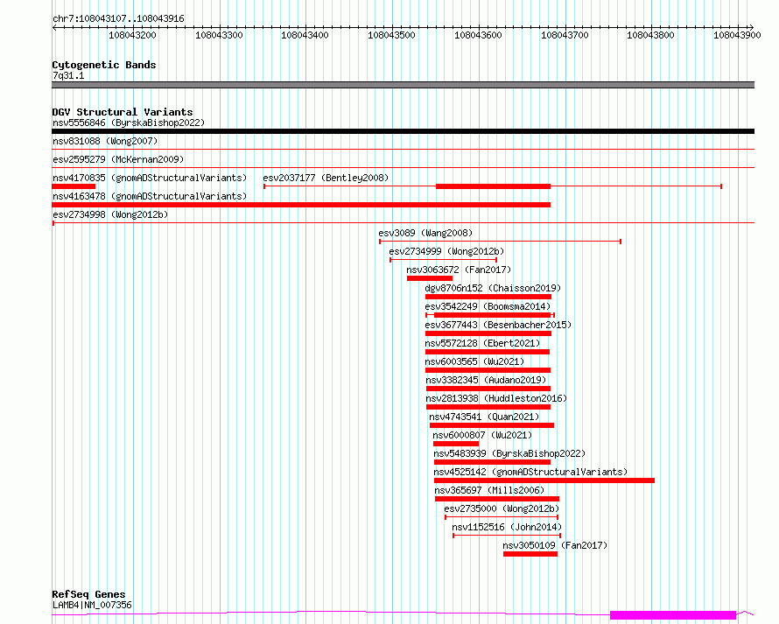Open the LAMB4|NM_007356 gene label
779x624 pixels.
click(x=92, y=605)
